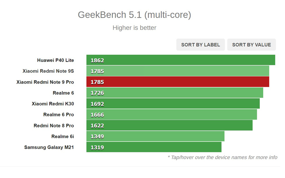Viewport: 285px width, 178px height.
Task: Select the Xiaomi Redmi Note 9S label
Action: click(x=48, y=71)
